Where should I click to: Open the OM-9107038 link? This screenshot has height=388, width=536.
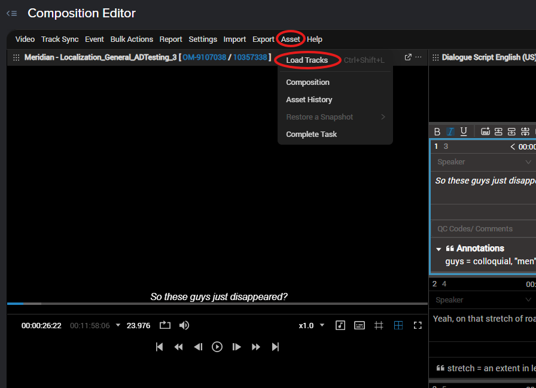pos(204,57)
